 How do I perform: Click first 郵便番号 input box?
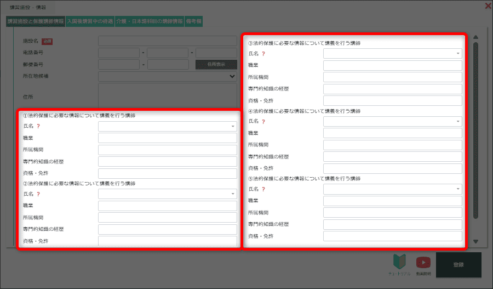coord(119,64)
